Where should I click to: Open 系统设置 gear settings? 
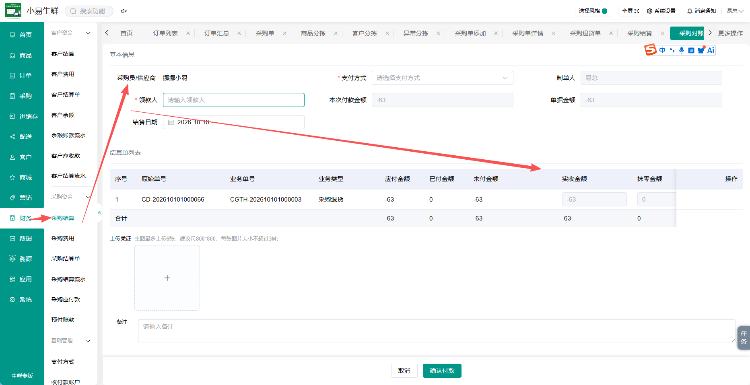[x=661, y=11]
